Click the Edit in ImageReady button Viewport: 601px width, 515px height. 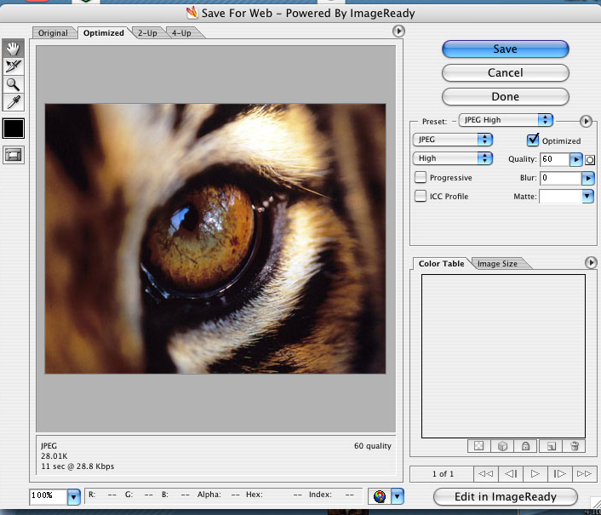click(x=505, y=496)
